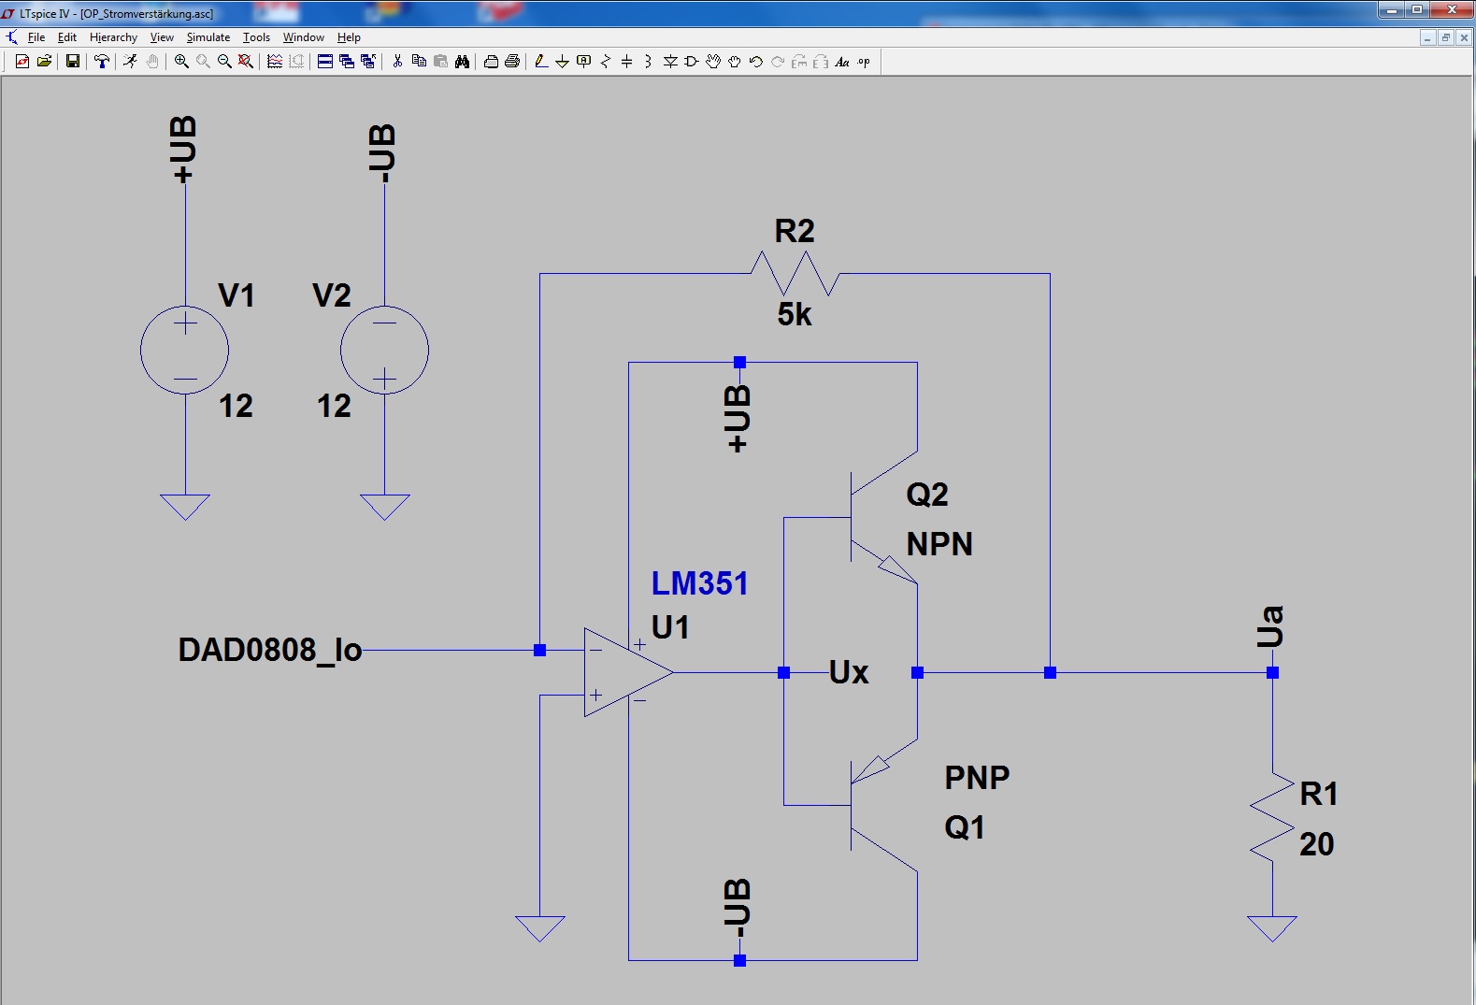Click the Mirror component icon
Screen dimensions: 1476x1005
[821, 62]
